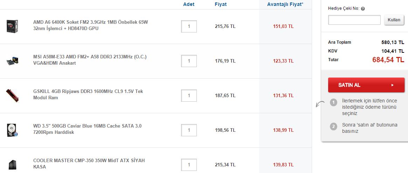408x173 pixels.
Task: Click the red SATIN AL button
Action: (x=366, y=85)
